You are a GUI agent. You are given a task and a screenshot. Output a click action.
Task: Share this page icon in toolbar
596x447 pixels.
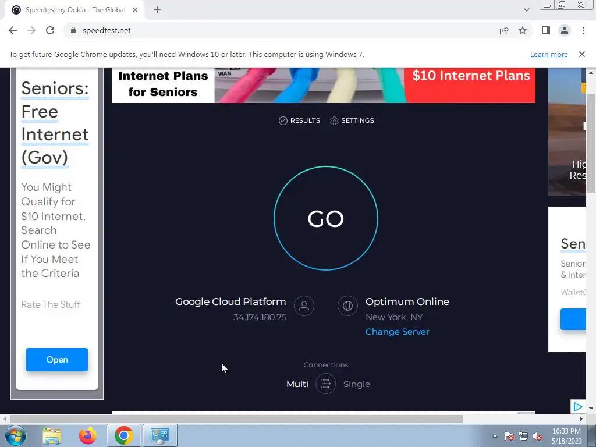click(504, 30)
